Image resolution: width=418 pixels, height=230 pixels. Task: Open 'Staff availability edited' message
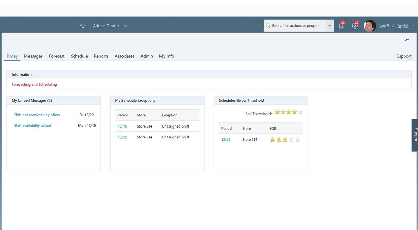(33, 126)
